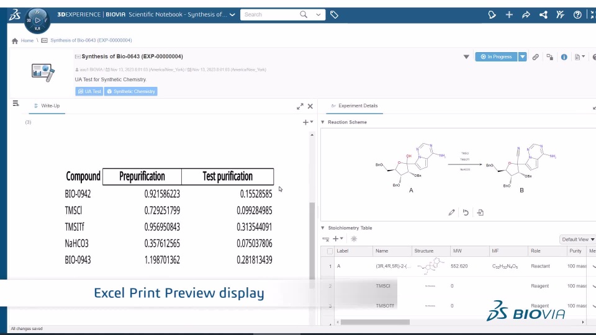Click the BIO-0942 compound cell
Viewport: 596px width, 335px height.
[x=78, y=194]
